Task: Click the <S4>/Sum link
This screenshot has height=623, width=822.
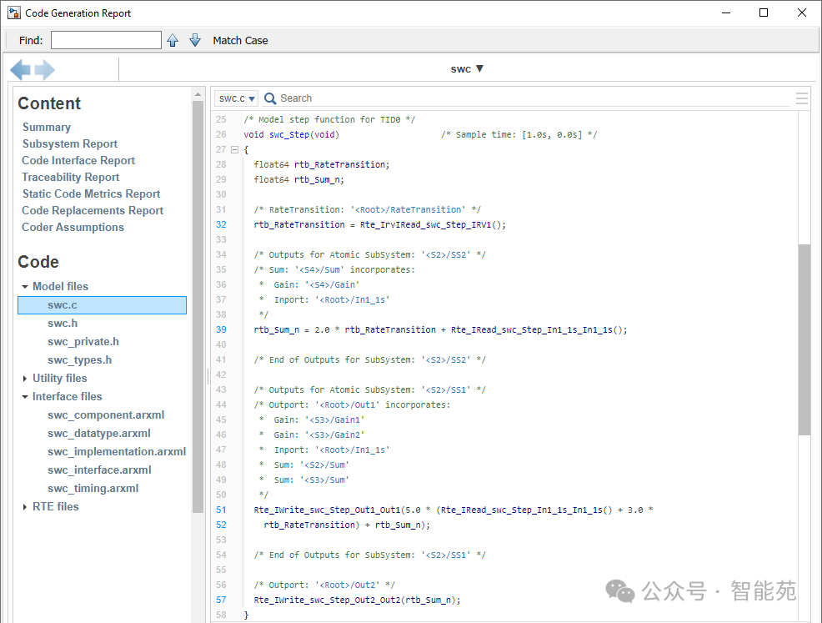Action: (x=320, y=270)
